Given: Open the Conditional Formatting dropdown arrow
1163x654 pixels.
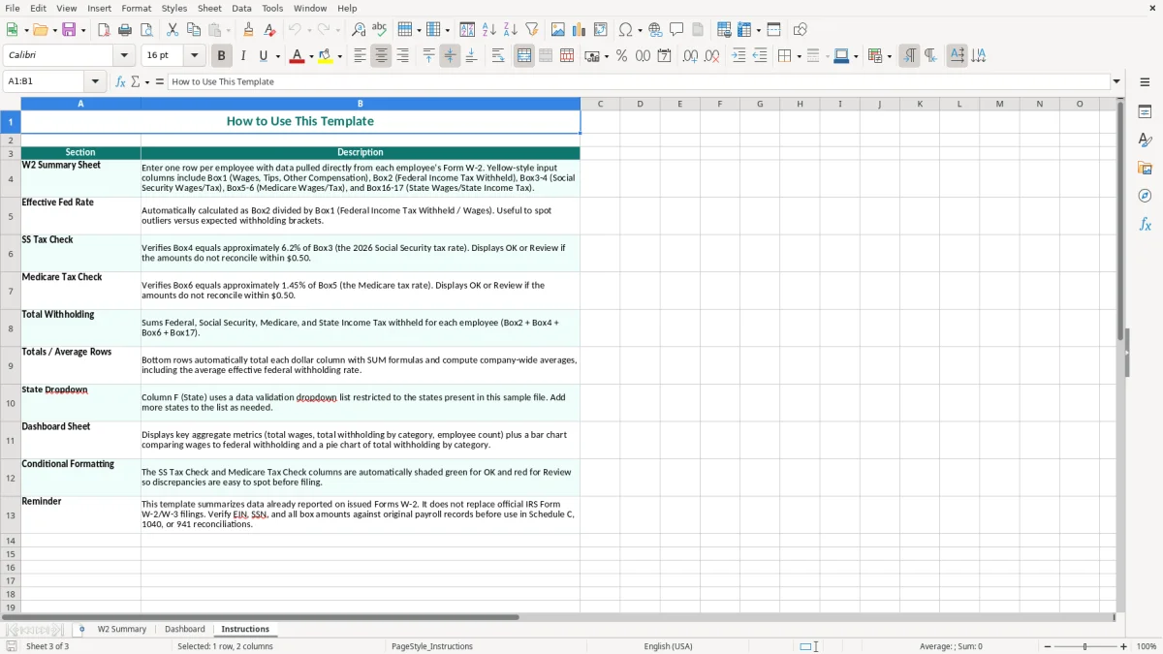Looking at the screenshot, I should click(889, 56).
